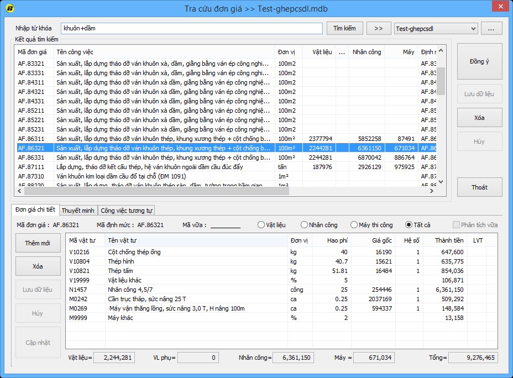513x378 pixels.
Task: Click the application logo icon in title bar
Action: tap(9, 8)
